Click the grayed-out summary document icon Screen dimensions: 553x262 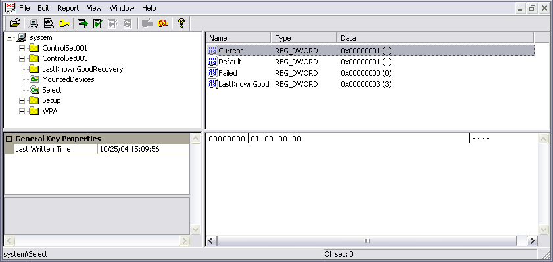point(128,23)
